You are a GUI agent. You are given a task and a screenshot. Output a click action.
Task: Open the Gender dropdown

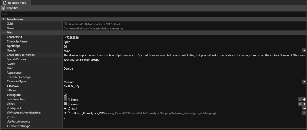point(304,50)
